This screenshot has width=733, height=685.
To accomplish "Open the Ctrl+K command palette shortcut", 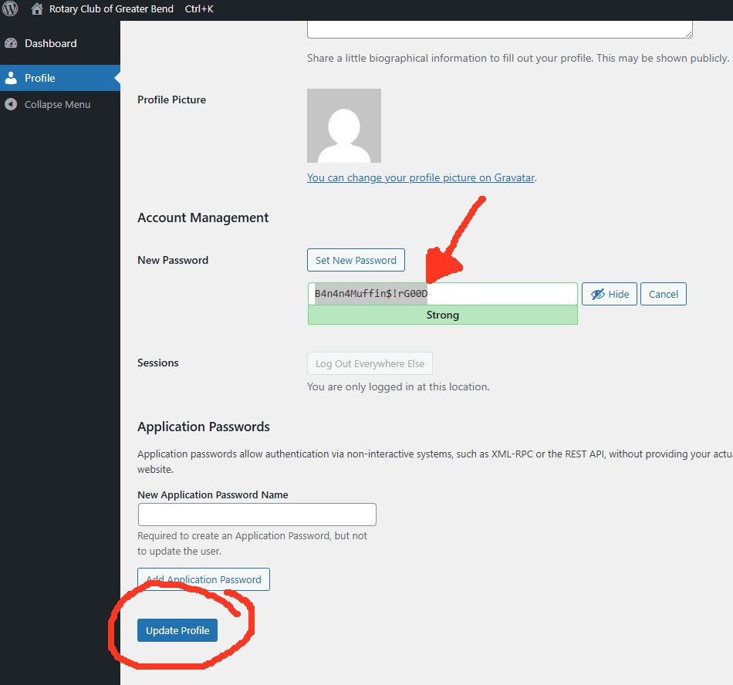I will [199, 9].
